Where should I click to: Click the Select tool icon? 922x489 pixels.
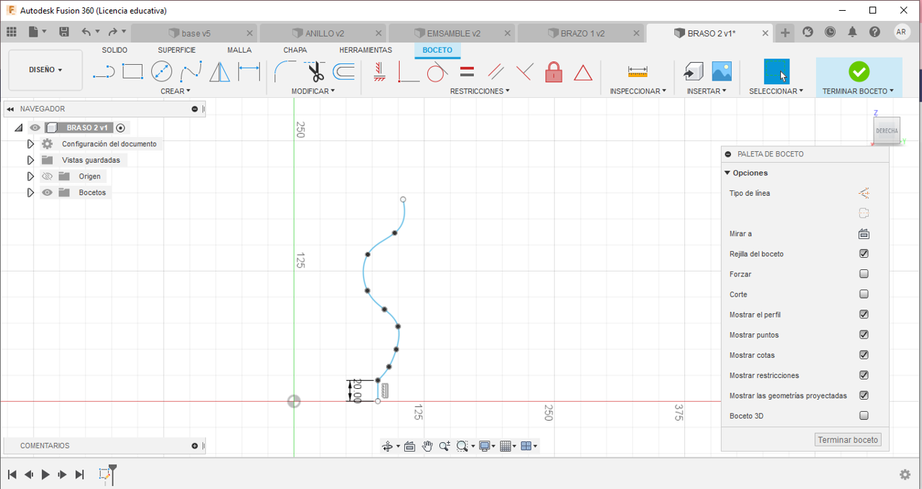coord(776,72)
